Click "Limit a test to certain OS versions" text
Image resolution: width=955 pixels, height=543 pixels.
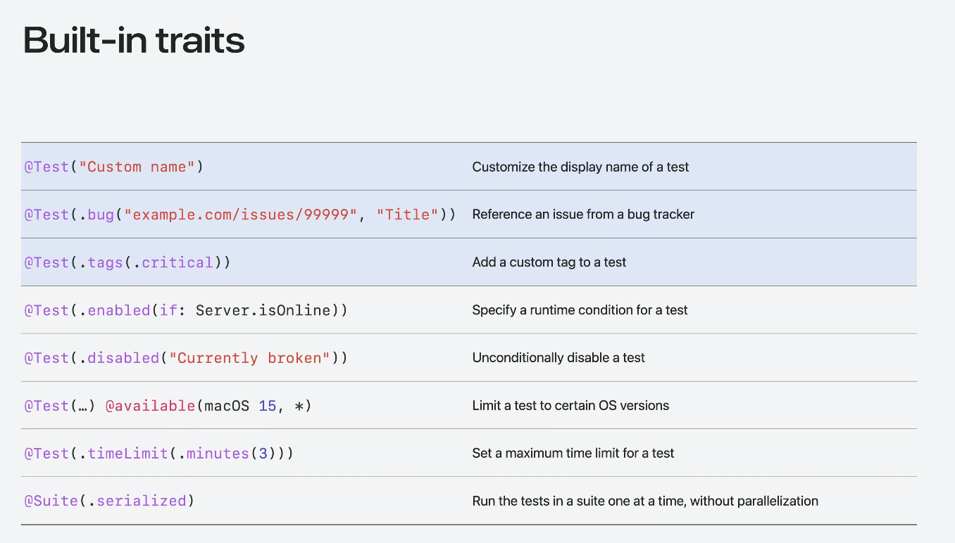[570, 406]
